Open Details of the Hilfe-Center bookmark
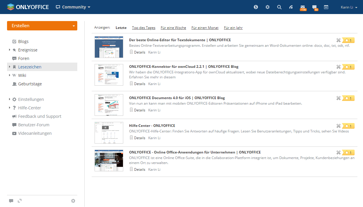Viewport: 363px width, 207px height. [139, 138]
